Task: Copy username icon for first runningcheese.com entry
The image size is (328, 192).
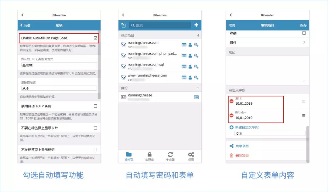Action: pos(190,45)
